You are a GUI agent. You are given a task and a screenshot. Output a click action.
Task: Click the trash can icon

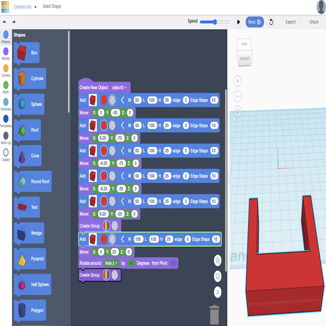coord(215,314)
